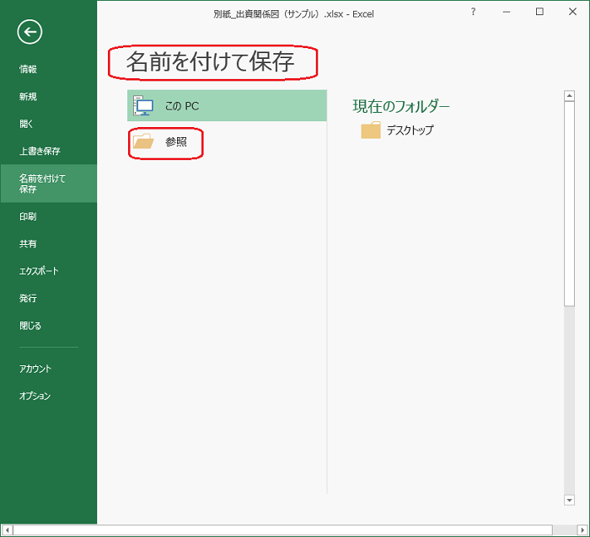590x537 pixels.
Task: Click the help question mark icon
Action: (474, 12)
